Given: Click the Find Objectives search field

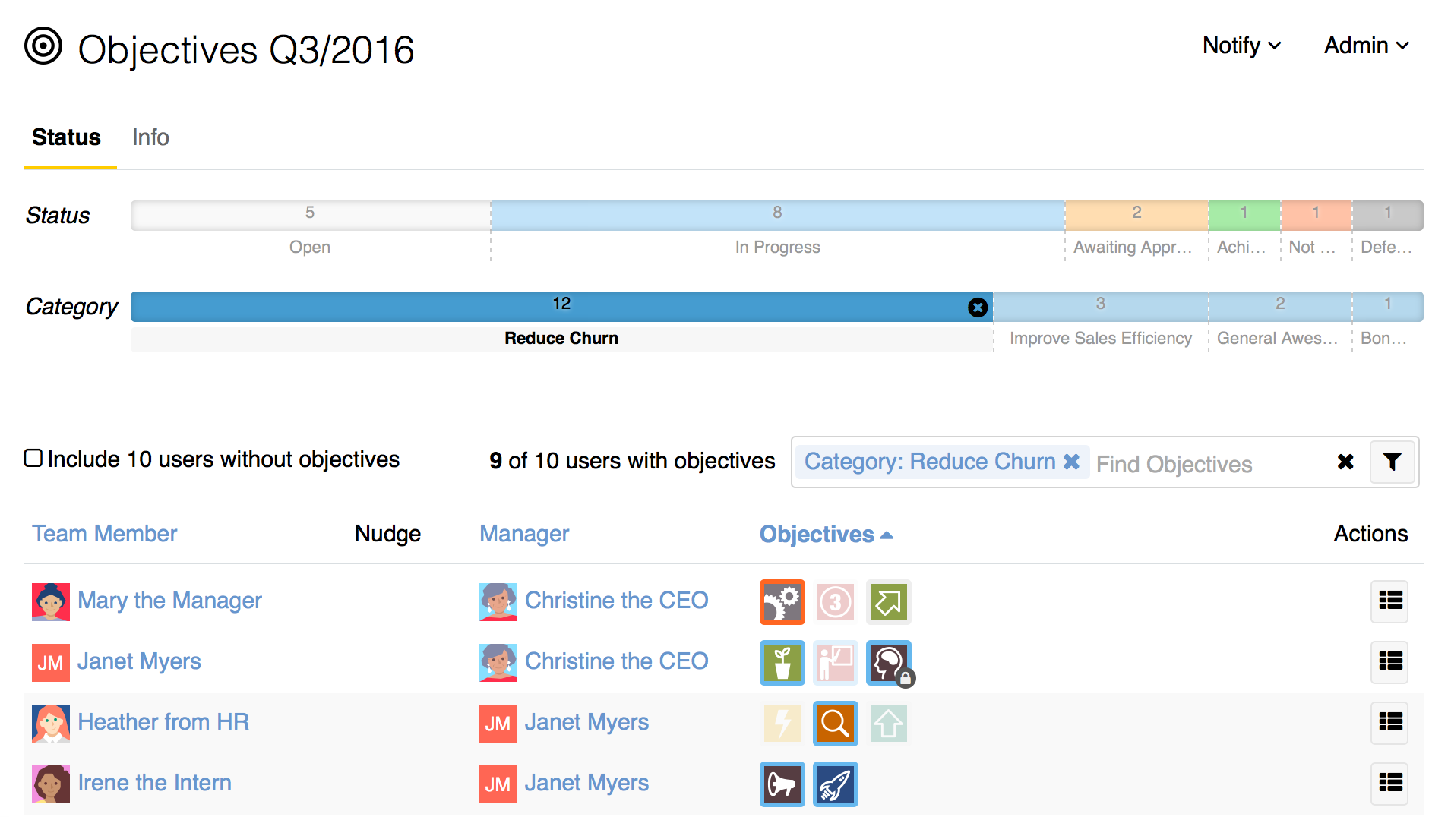Looking at the screenshot, I should point(1208,464).
